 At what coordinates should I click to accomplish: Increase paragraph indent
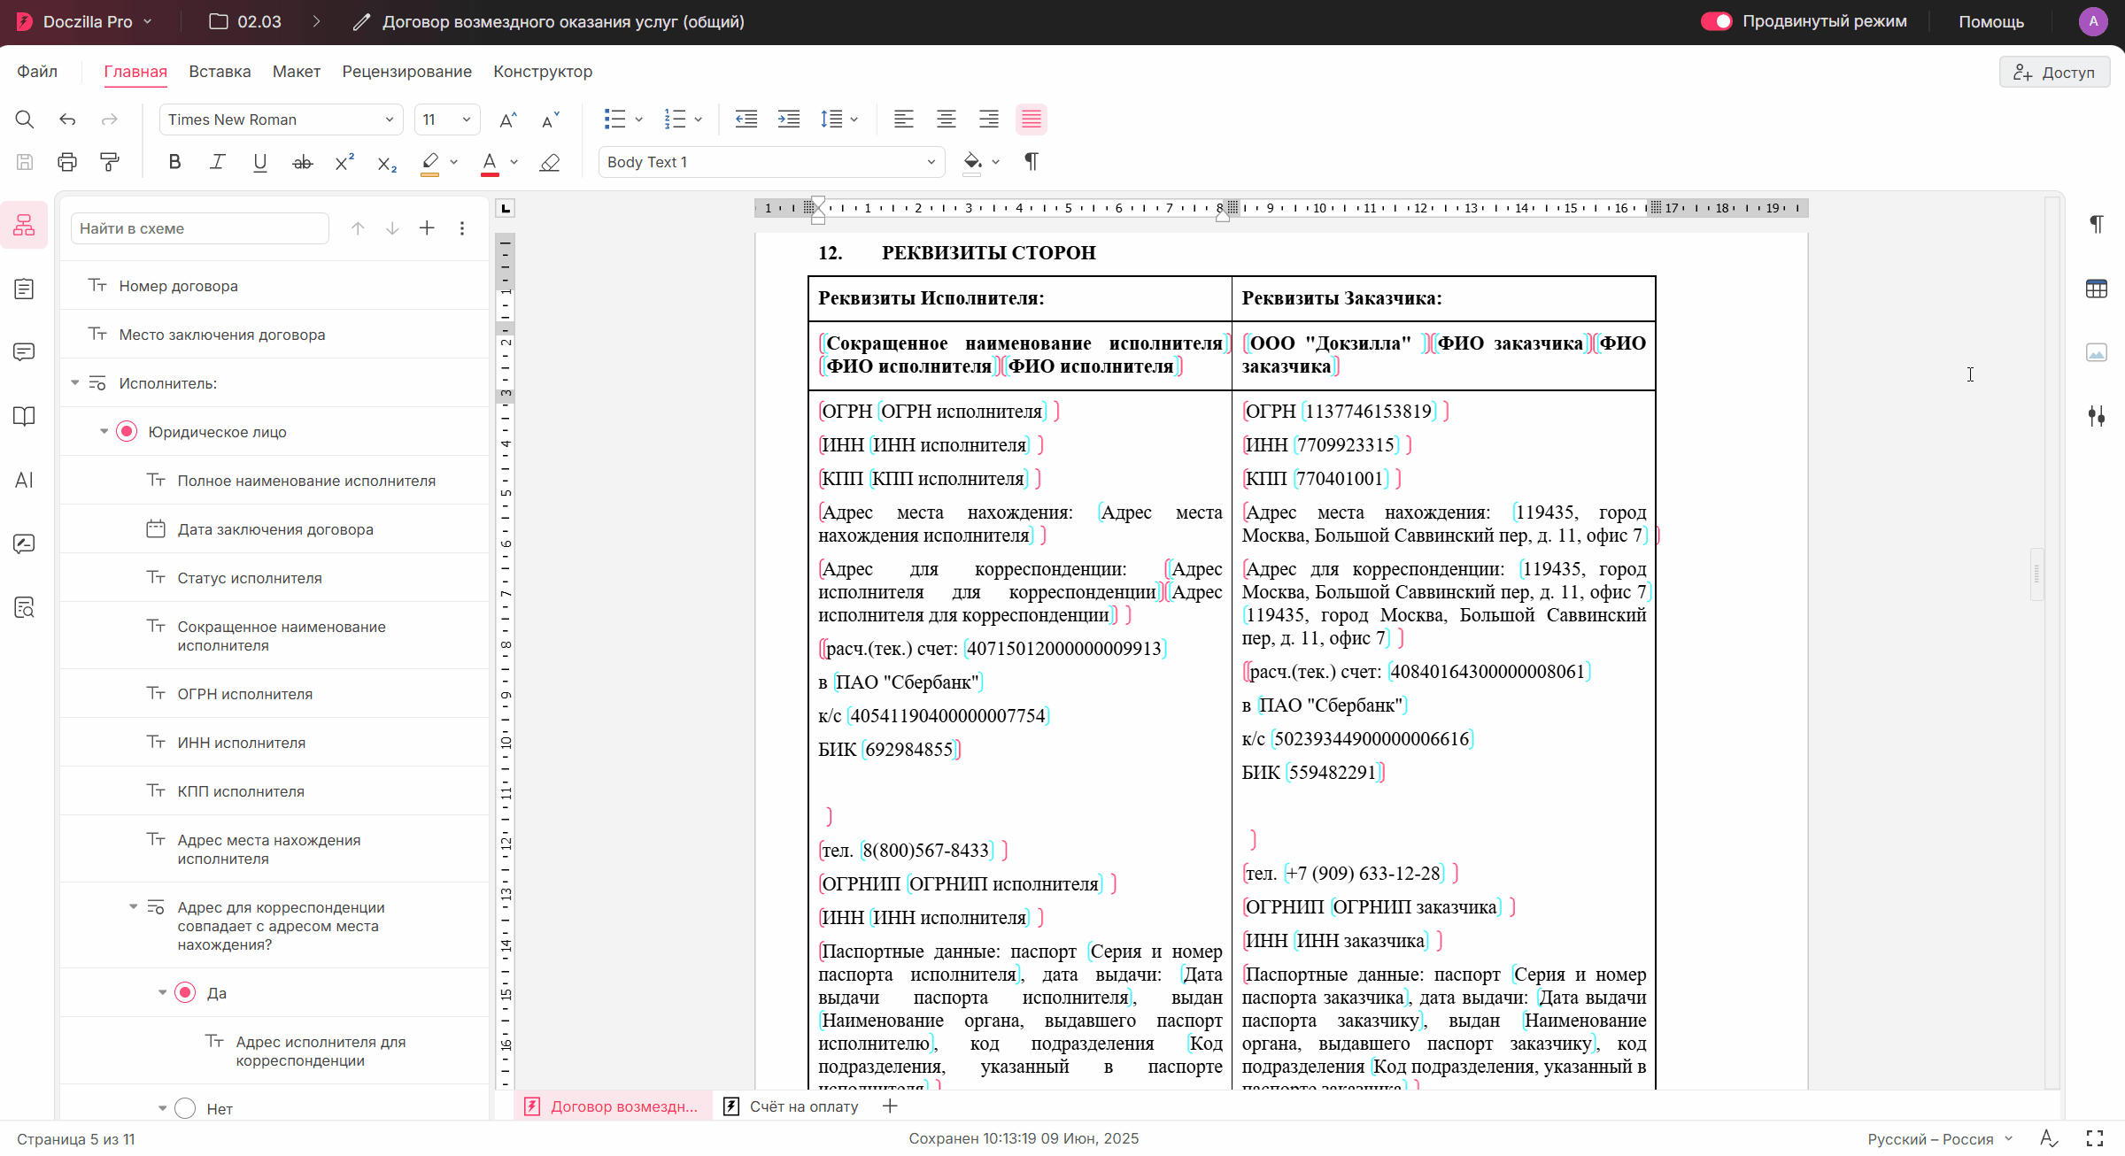(789, 119)
